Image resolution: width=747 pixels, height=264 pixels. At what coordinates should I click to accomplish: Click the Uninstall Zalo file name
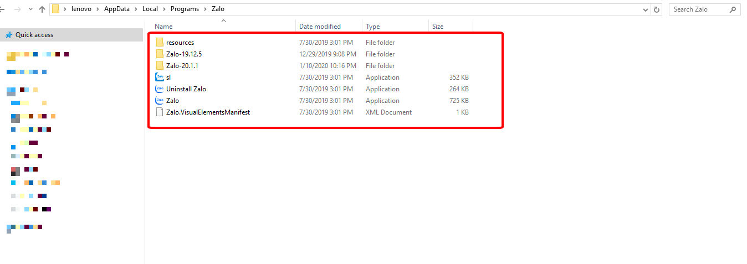click(186, 89)
